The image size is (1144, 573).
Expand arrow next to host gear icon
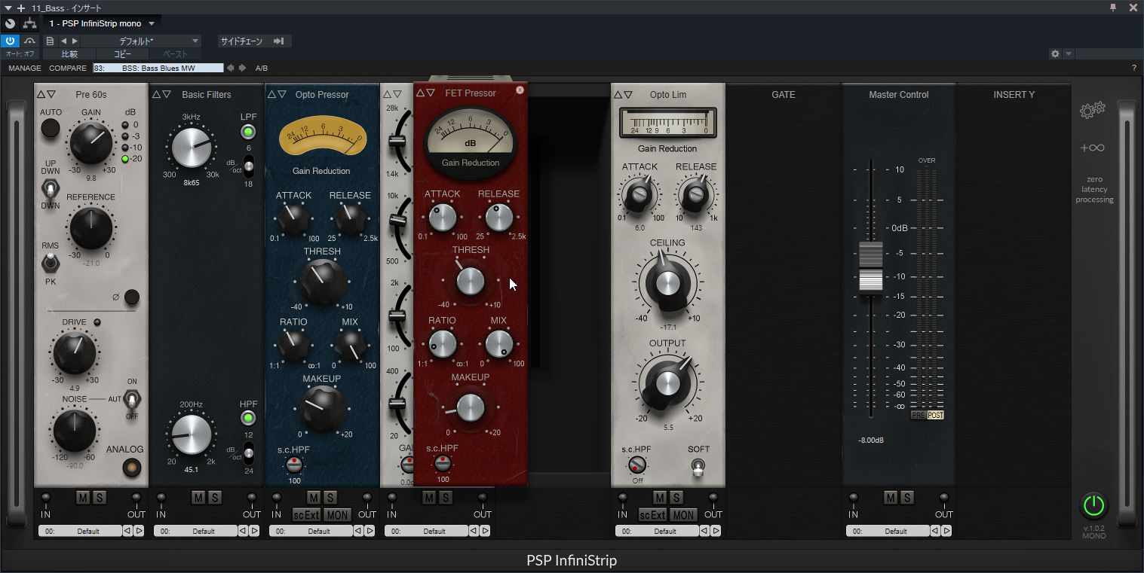pyautogui.click(x=1069, y=54)
